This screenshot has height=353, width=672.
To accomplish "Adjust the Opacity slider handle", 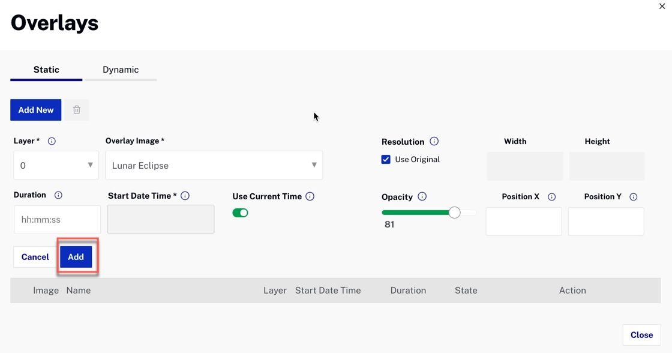I will (454, 212).
